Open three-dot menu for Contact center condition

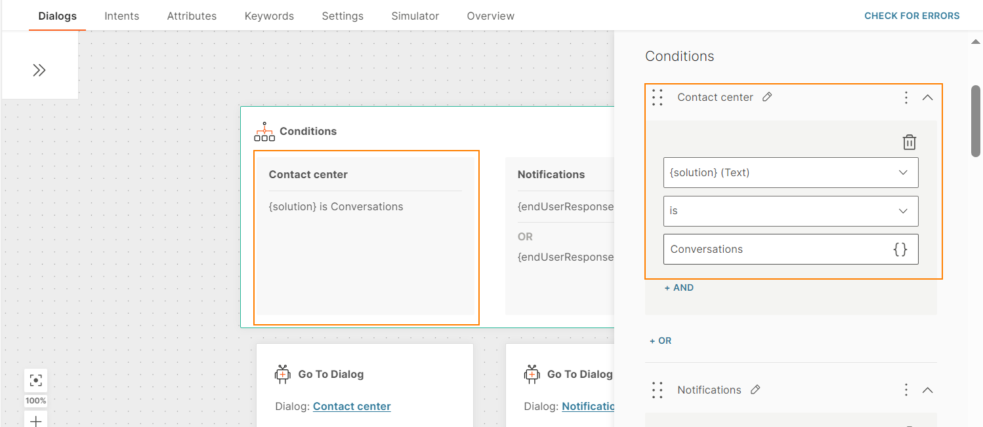(906, 98)
